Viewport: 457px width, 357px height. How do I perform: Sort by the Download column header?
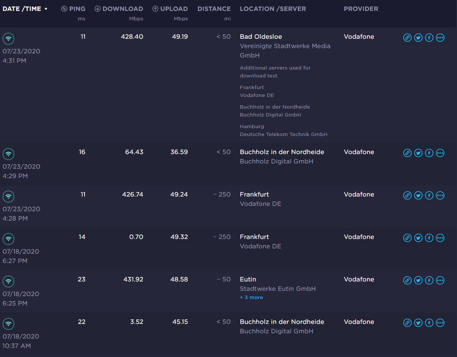119,9
